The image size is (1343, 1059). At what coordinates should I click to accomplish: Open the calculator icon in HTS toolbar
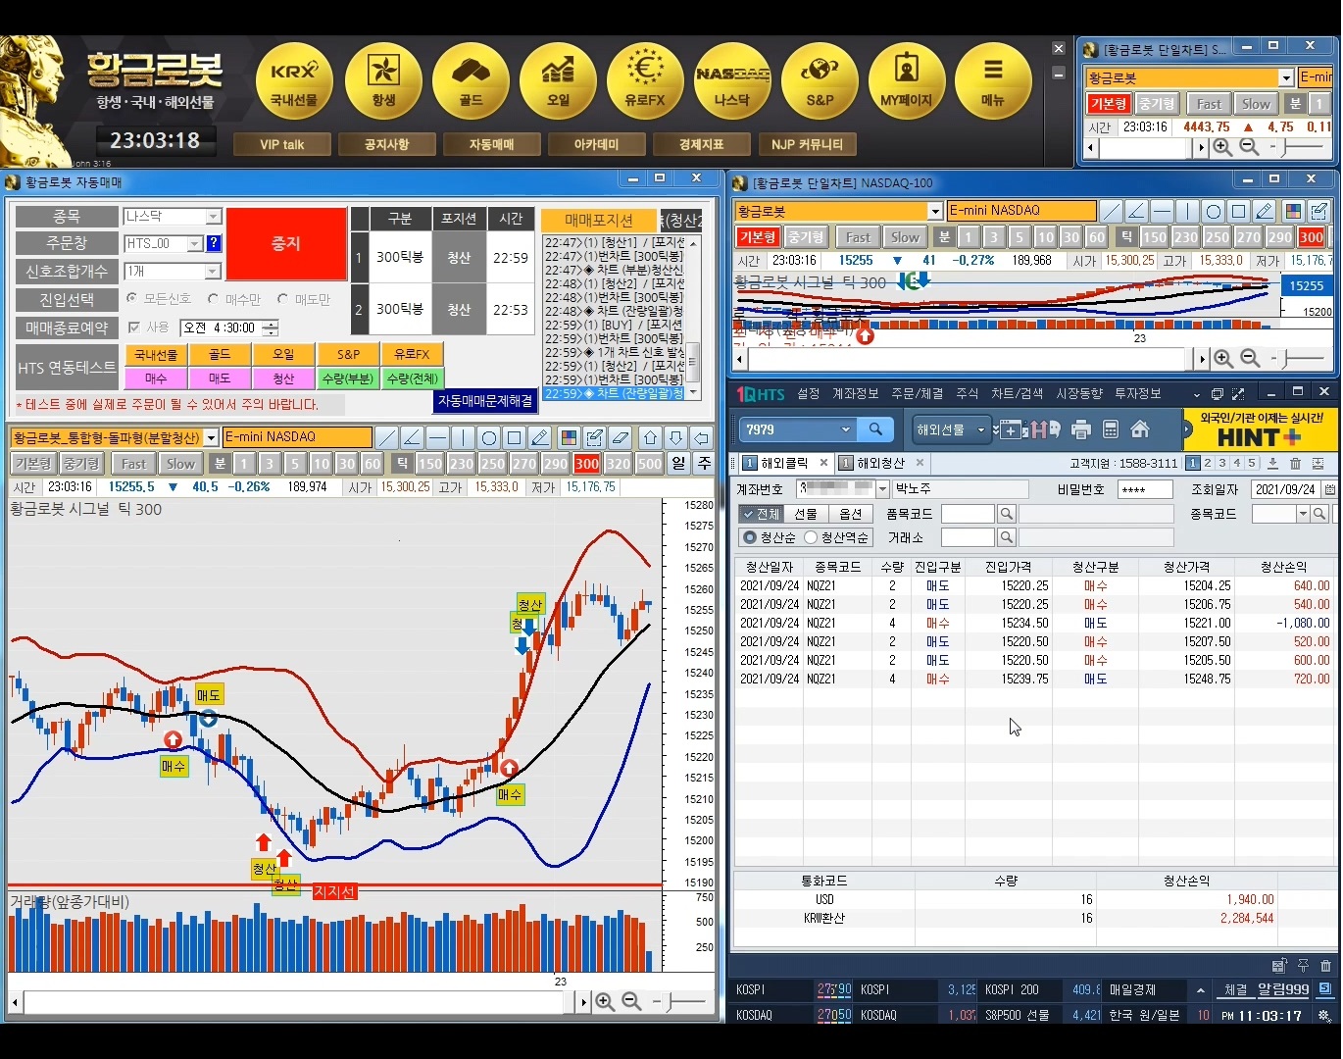point(1111,429)
